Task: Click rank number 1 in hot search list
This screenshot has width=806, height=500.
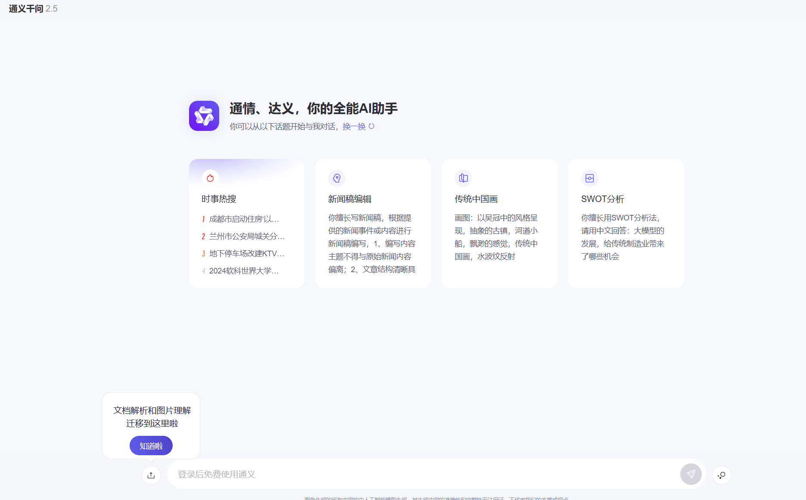Action: 203,219
